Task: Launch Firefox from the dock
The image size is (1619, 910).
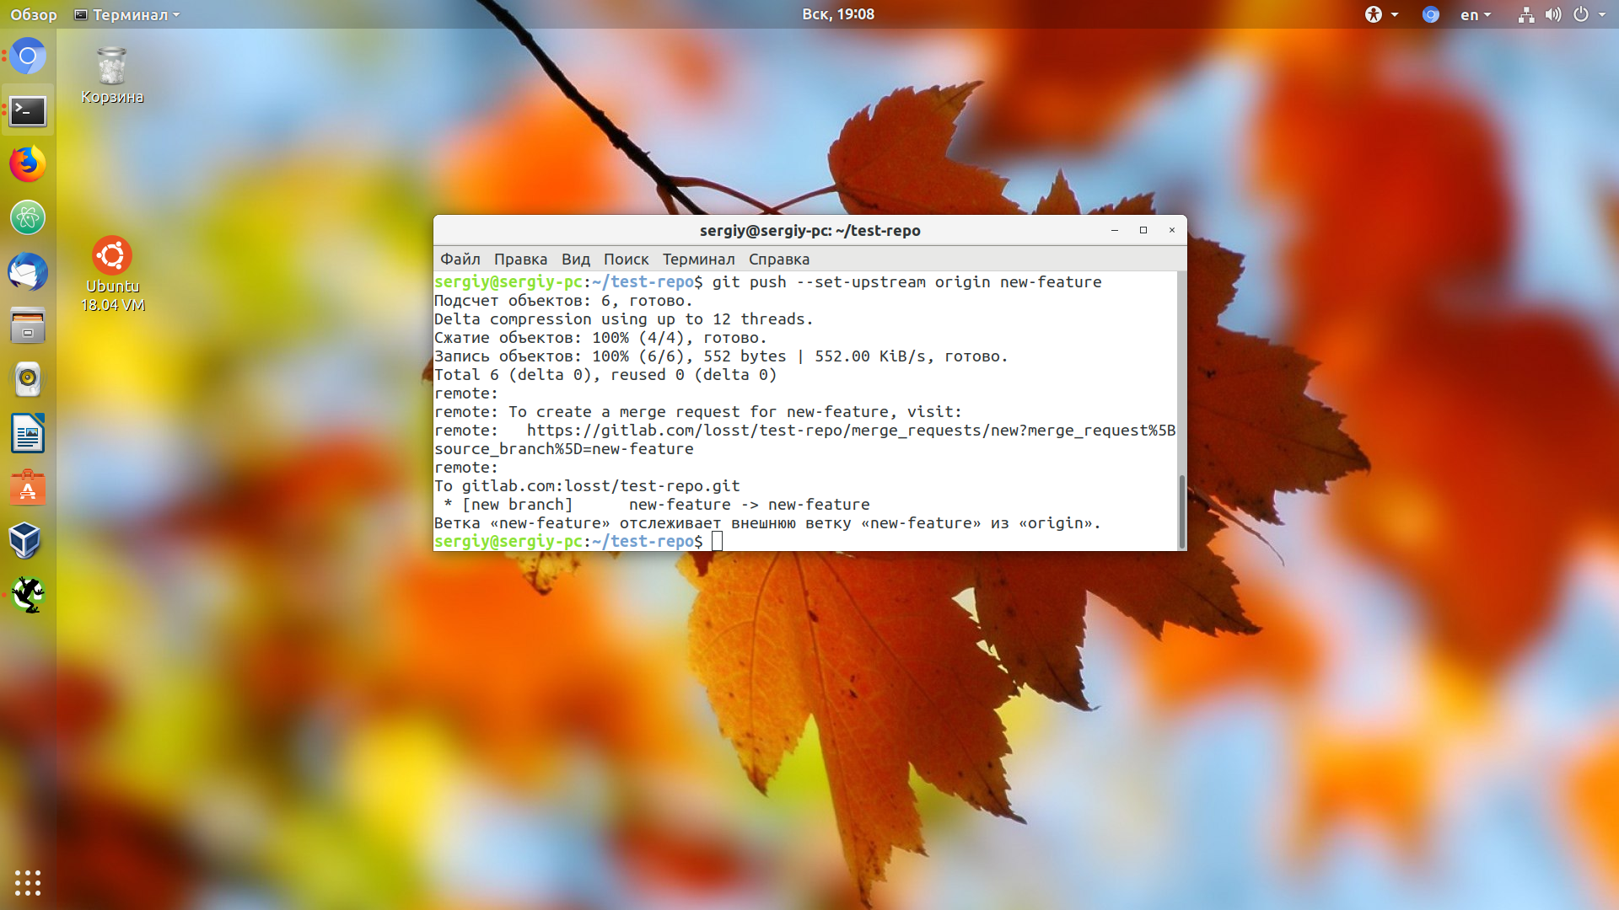Action: tap(28, 164)
